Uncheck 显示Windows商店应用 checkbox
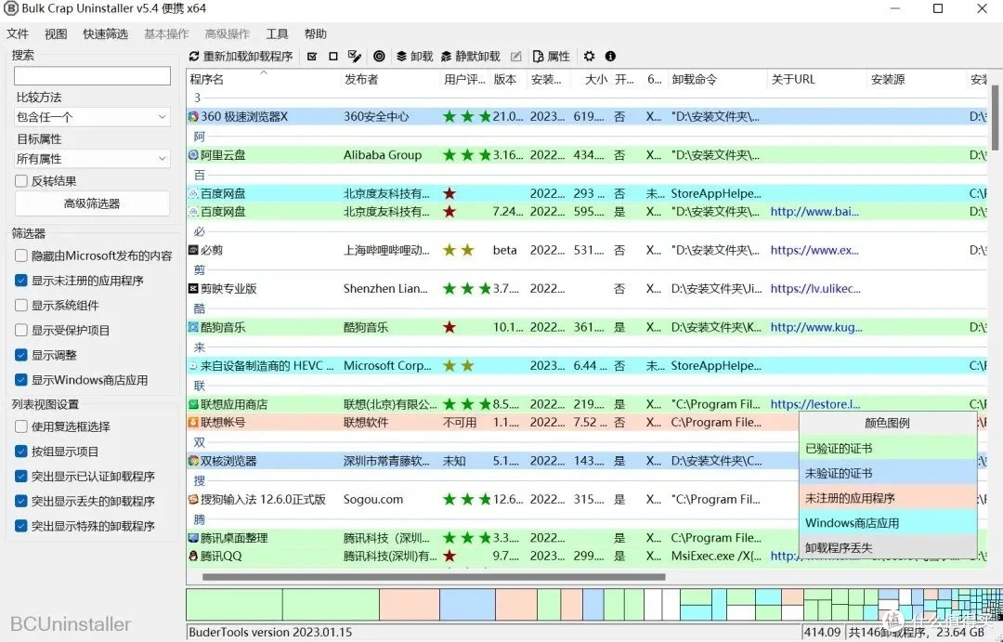Image resolution: width=1003 pixels, height=642 pixels. tap(21, 380)
